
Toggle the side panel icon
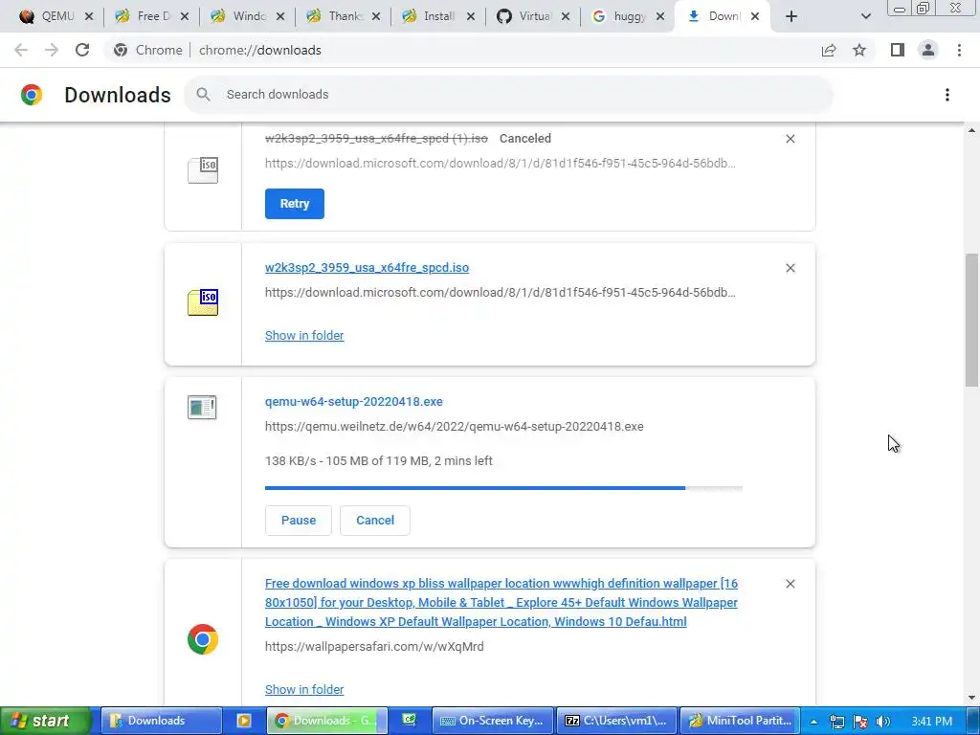click(x=898, y=50)
